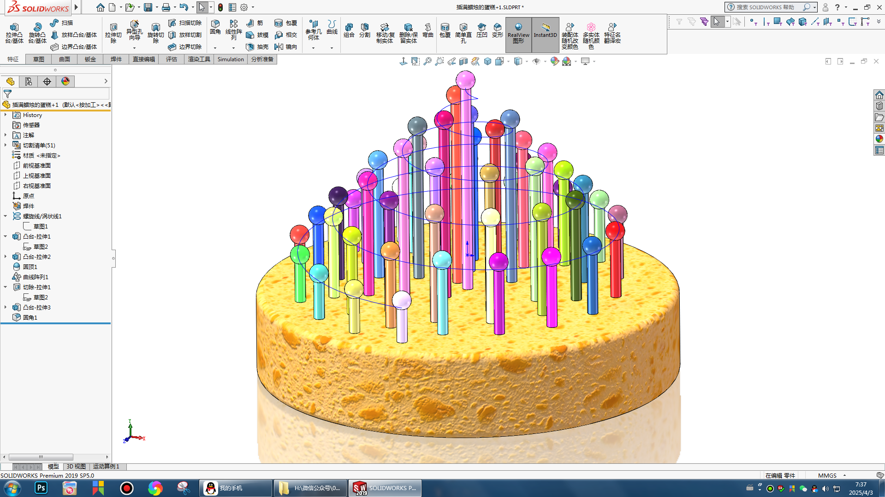Switch to the 草图 sketch tab
Screen dimensions: 885x497
point(39,59)
